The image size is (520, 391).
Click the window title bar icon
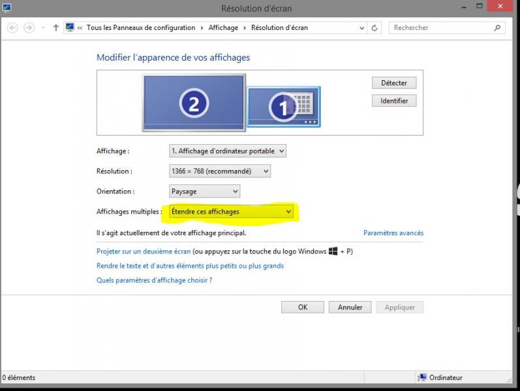pyautogui.click(x=7, y=7)
